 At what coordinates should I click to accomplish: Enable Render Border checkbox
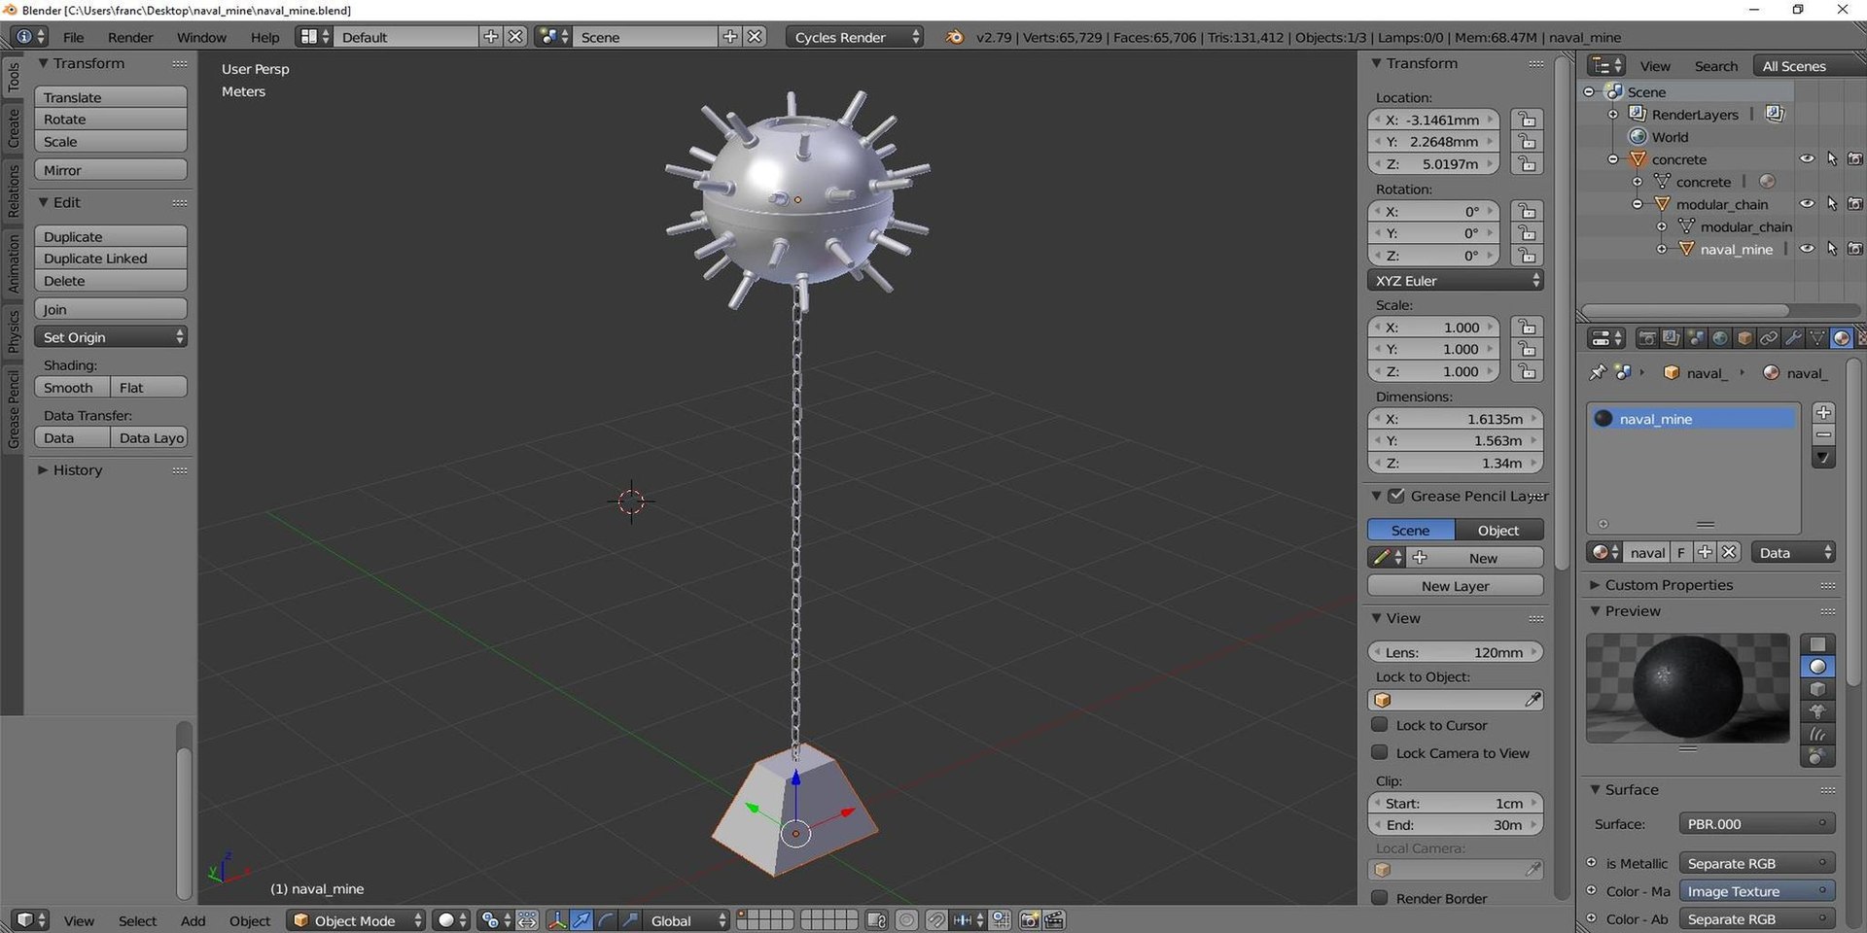(1379, 898)
